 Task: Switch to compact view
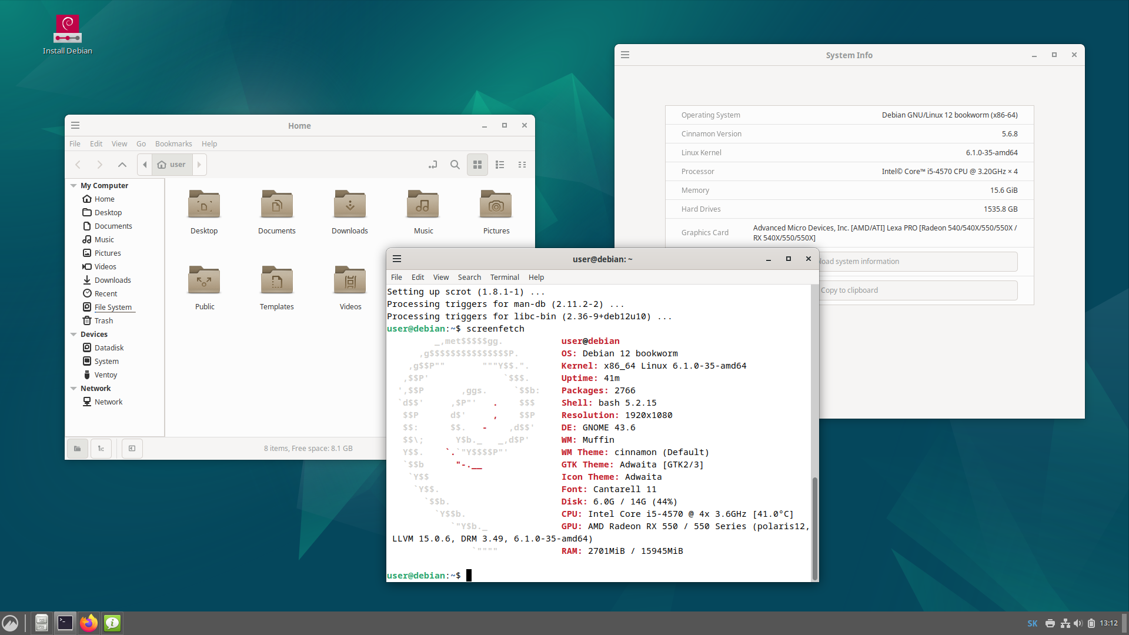click(522, 165)
